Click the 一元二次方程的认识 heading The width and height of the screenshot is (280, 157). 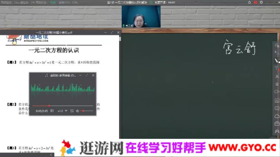tap(53, 50)
